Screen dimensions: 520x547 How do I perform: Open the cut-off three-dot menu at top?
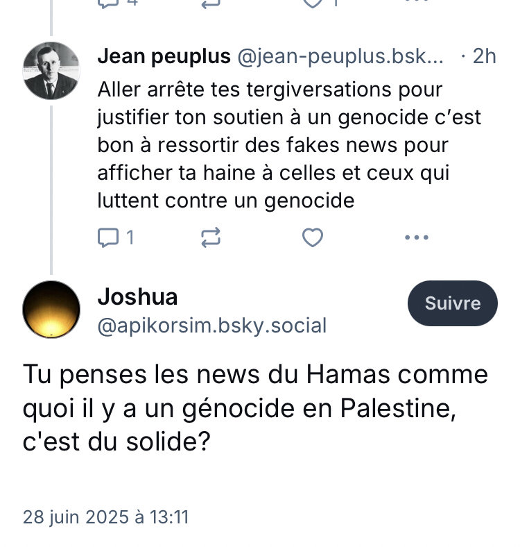point(416,2)
